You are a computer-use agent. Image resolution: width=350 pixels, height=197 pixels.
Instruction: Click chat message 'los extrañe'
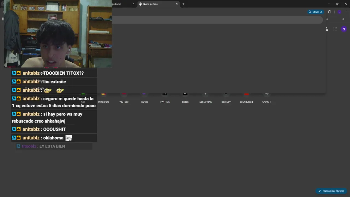[54, 82]
